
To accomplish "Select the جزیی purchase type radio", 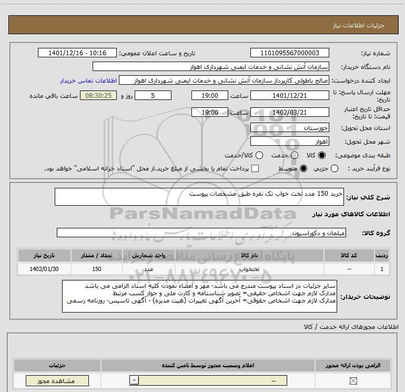I will (335, 168).
